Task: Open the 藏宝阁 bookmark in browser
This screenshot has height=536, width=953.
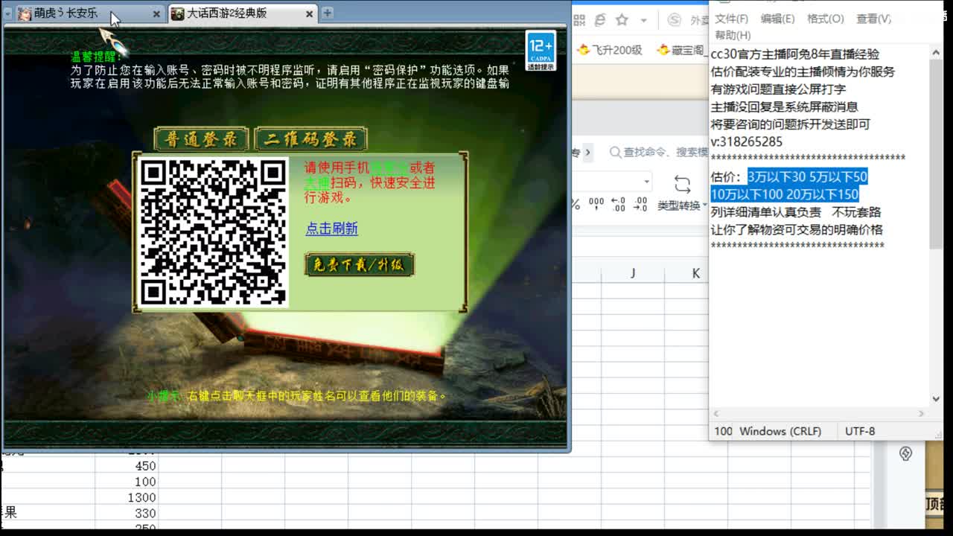Action: pyautogui.click(x=682, y=50)
